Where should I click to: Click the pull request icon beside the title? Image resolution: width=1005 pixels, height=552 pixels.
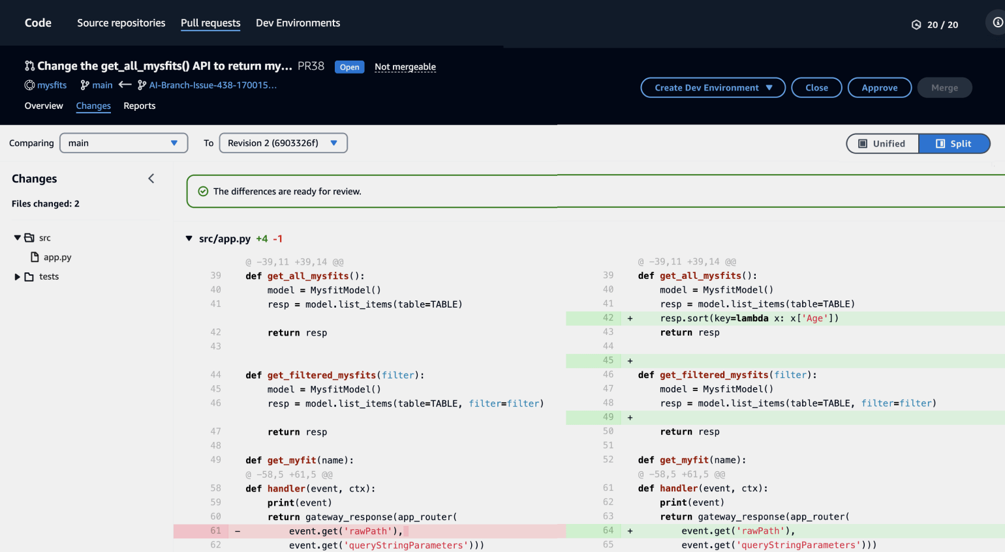tap(29, 66)
